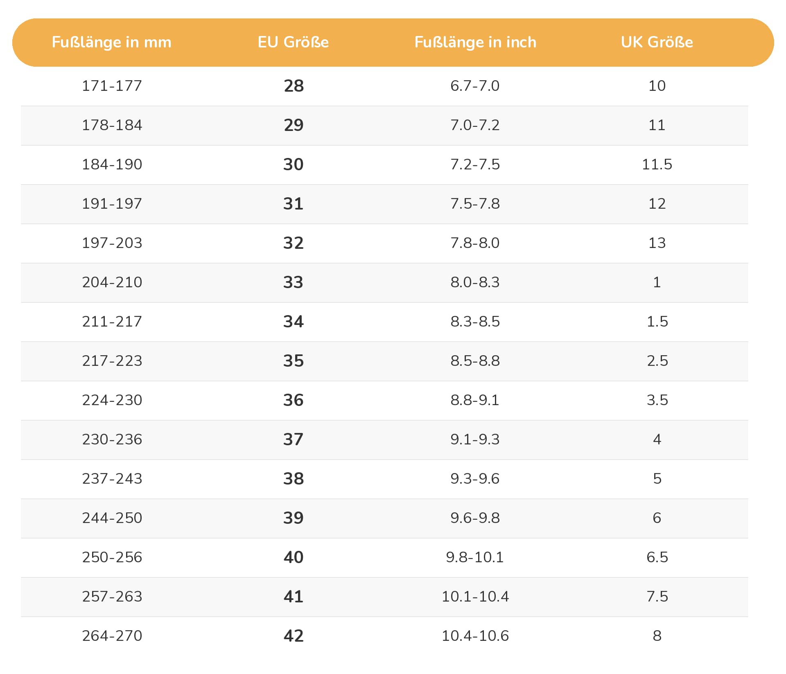Select the 204-210 mm foot length
786x674 pixels.
(112, 282)
